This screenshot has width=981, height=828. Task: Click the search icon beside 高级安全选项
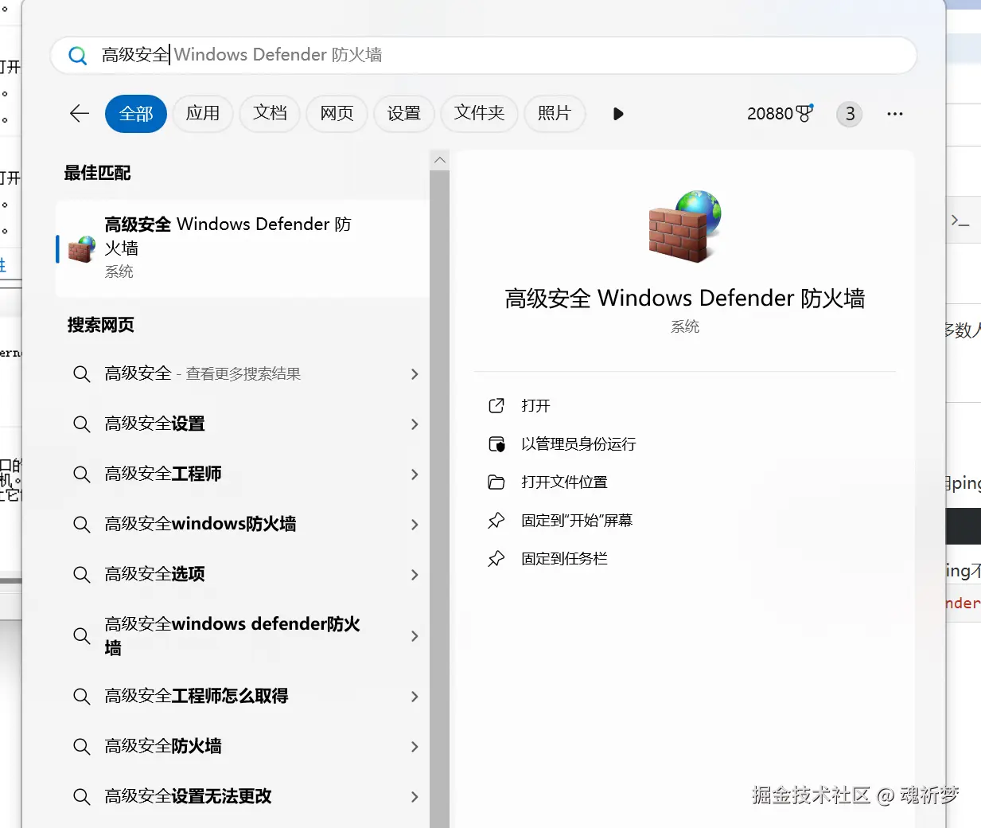pyautogui.click(x=82, y=575)
